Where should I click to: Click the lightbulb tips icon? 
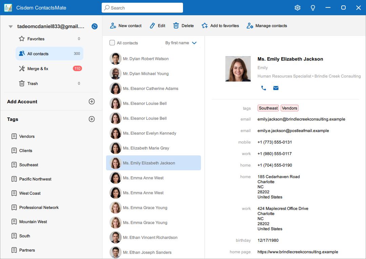tap(313, 8)
